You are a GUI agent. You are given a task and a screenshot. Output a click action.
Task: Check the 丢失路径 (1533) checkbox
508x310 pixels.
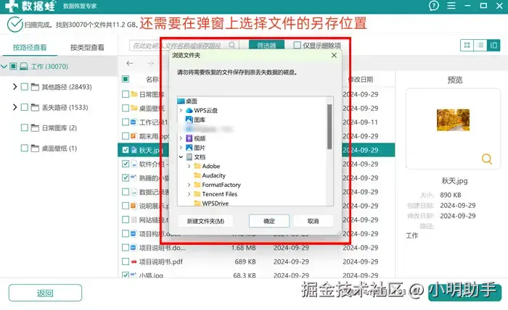pos(24,107)
